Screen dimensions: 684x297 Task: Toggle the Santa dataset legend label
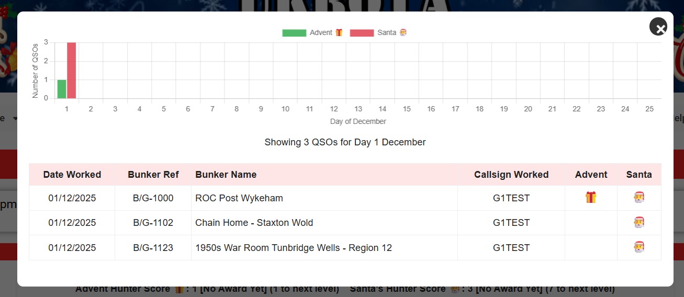[x=387, y=32]
